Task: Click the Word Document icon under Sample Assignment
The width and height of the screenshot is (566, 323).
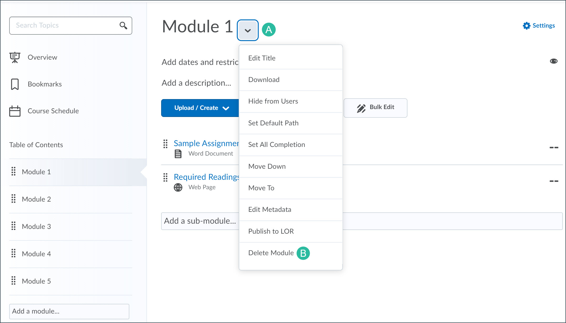Action: [178, 153]
